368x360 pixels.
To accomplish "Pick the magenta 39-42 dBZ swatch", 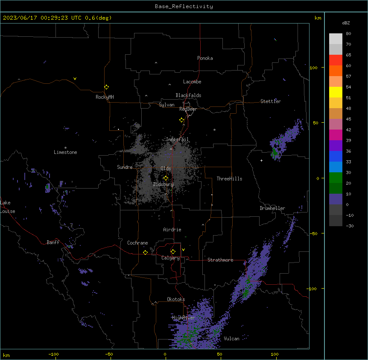I will coord(336,135).
